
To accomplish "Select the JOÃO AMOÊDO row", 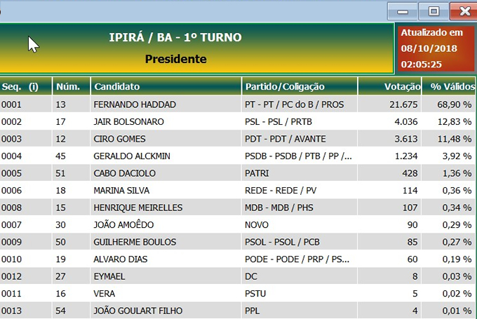I will coord(238,225).
